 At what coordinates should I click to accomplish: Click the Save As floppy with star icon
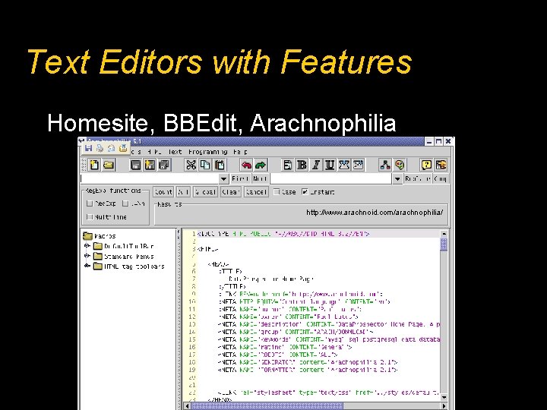pos(150,165)
